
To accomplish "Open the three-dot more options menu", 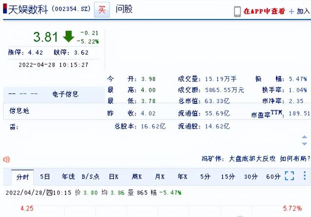I will coord(305,176).
